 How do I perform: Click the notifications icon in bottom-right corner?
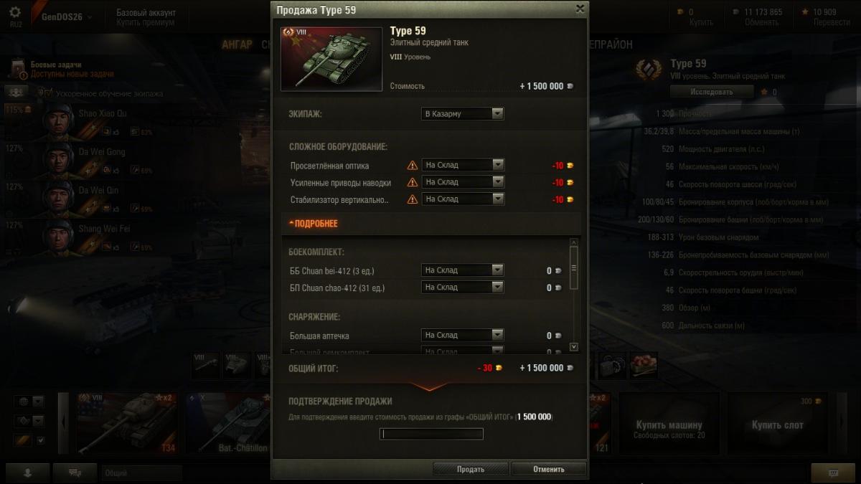tap(832, 473)
